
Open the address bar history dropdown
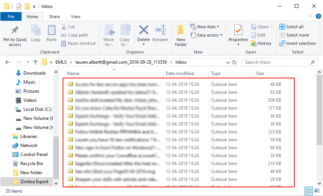(227, 62)
